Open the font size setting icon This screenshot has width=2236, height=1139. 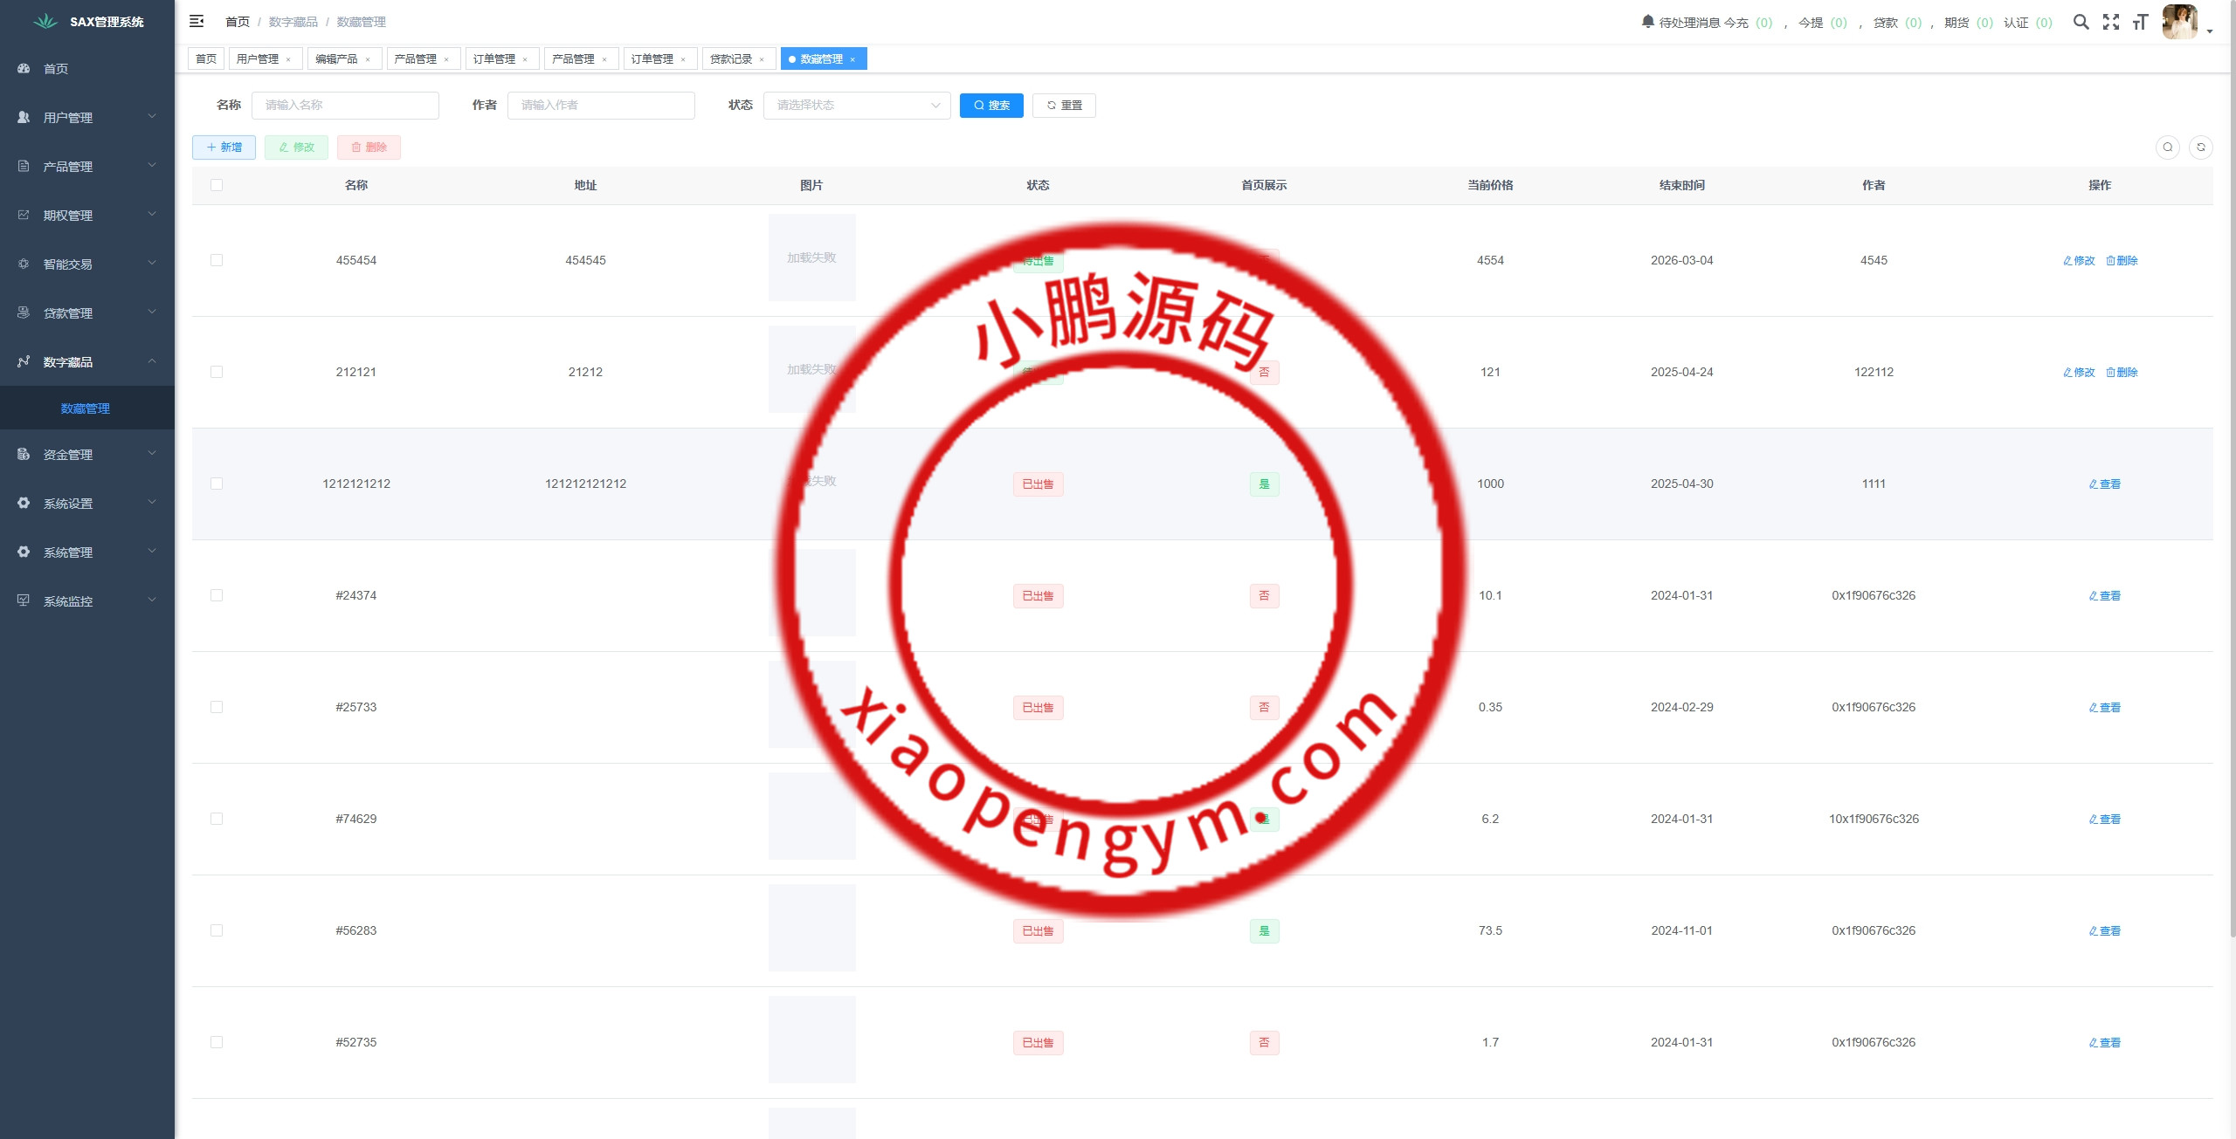[2140, 22]
